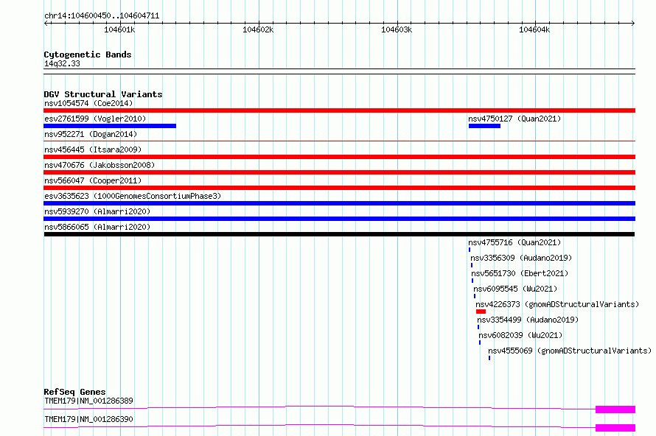The width and height of the screenshot is (656, 436).
Task: Select the red bar for nsv1054574
Action: (339, 110)
